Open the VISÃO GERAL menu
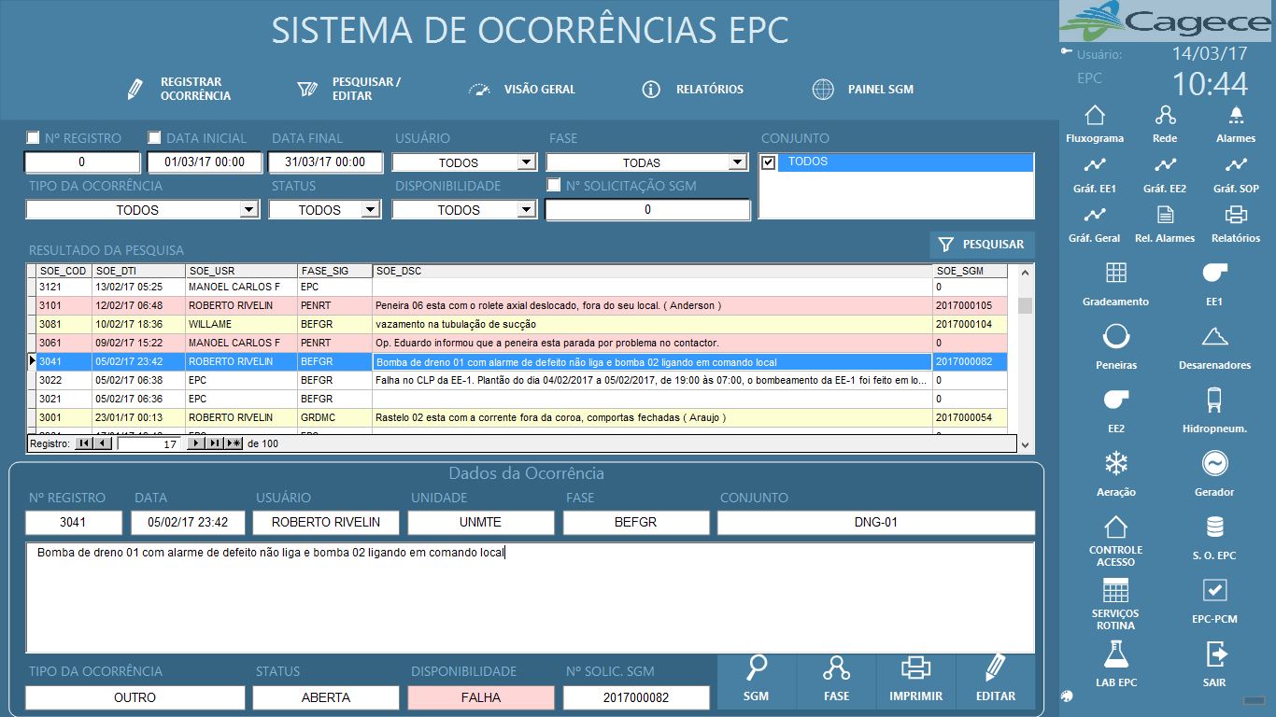The height and width of the screenshot is (717, 1276). 521,90
